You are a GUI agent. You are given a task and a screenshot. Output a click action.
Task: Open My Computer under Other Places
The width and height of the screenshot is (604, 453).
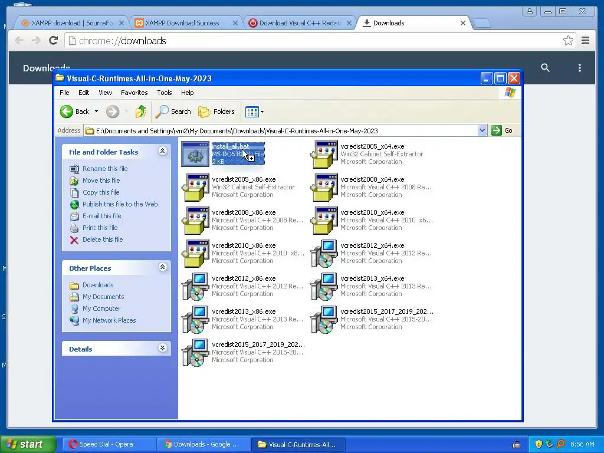101,308
